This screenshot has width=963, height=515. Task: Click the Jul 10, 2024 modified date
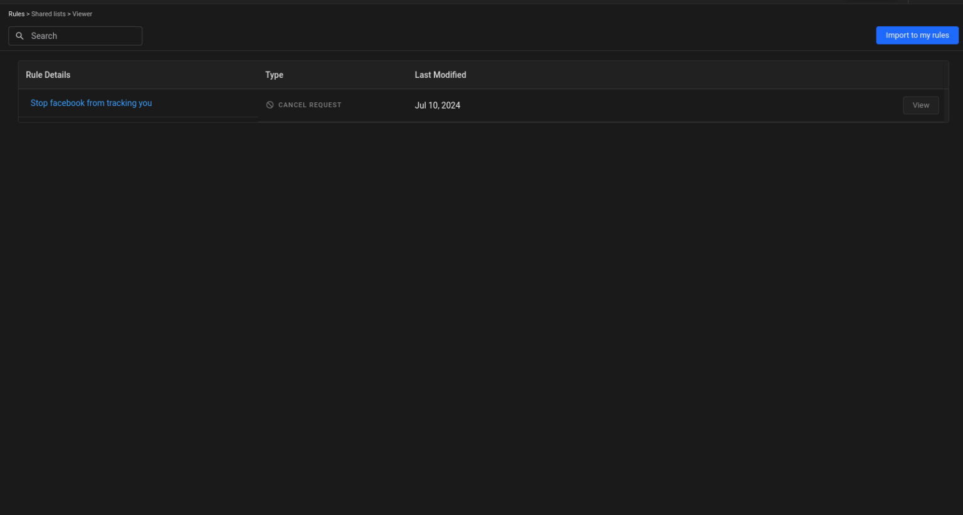click(437, 105)
